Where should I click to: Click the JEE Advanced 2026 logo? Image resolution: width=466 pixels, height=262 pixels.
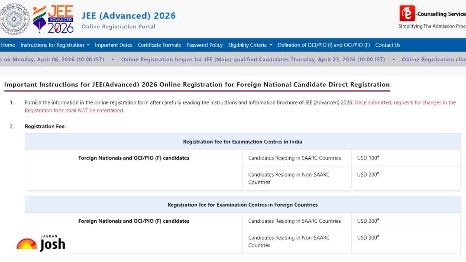54,19
